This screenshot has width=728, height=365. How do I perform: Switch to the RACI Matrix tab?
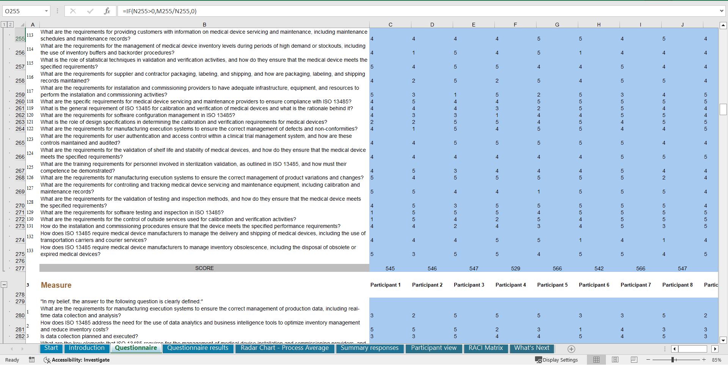tap(486, 348)
